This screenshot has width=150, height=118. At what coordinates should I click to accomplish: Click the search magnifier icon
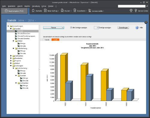pyautogui.click(x=147, y=6)
